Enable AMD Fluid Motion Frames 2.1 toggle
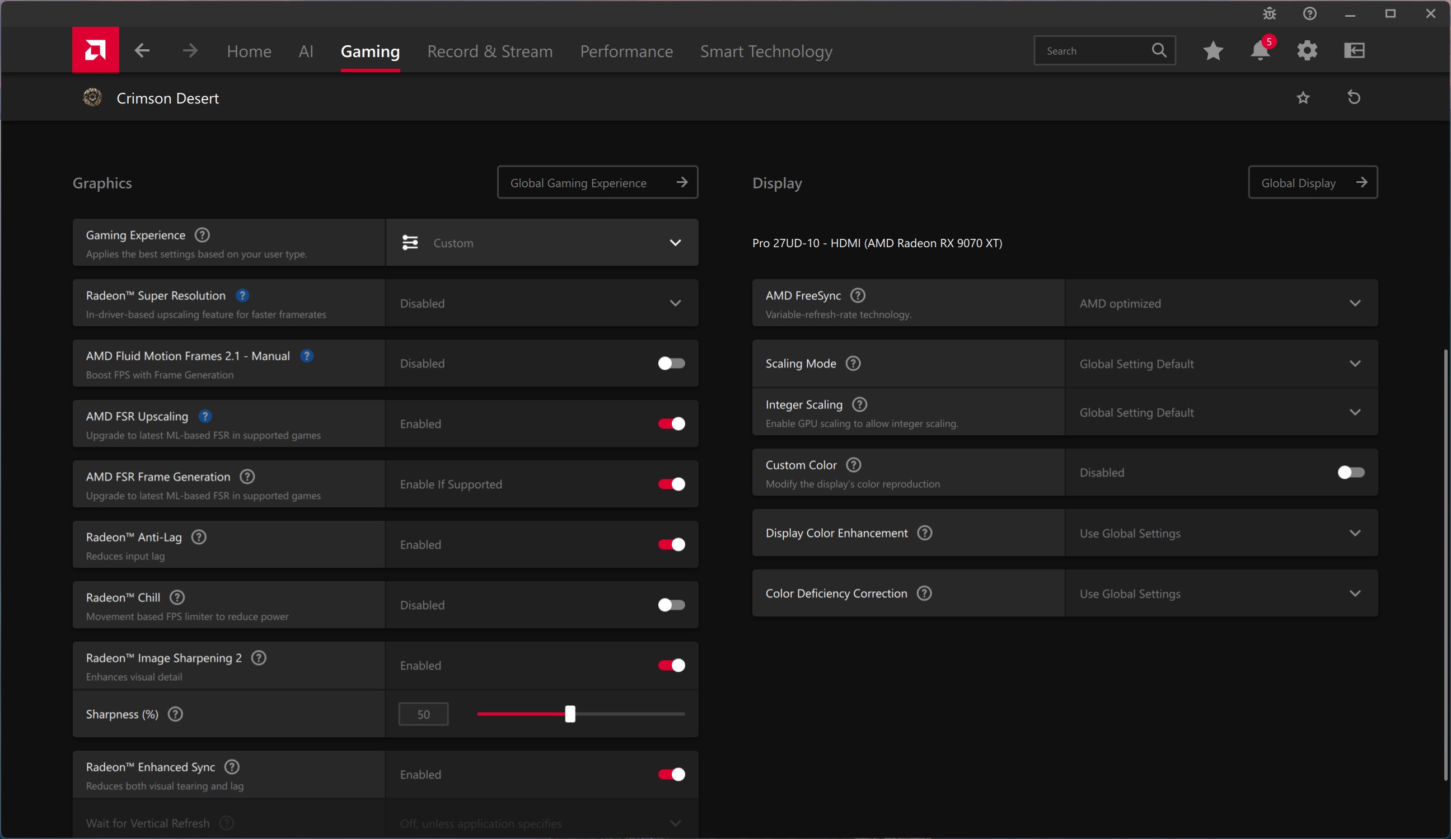 tap(671, 363)
